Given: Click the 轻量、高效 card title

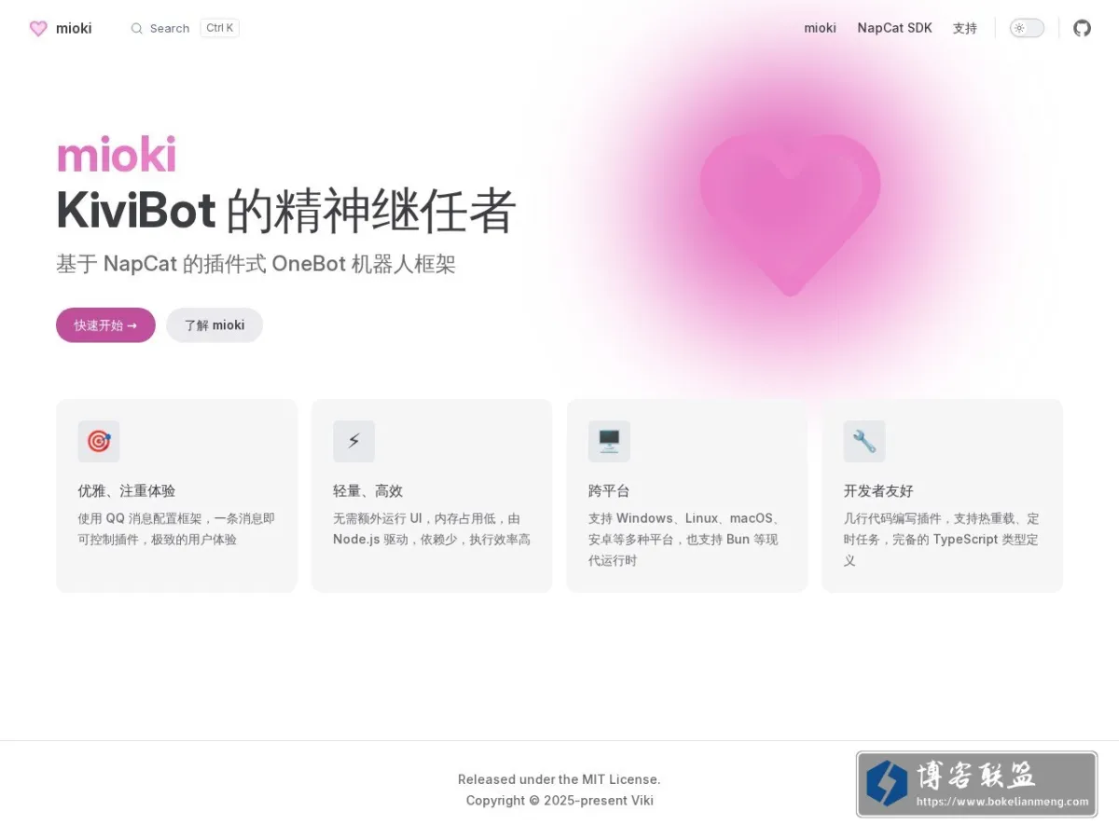Looking at the screenshot, I should 367,490.
